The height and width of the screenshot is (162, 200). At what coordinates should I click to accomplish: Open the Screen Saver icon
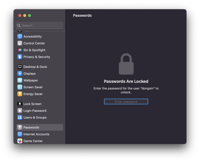(20, 87)
